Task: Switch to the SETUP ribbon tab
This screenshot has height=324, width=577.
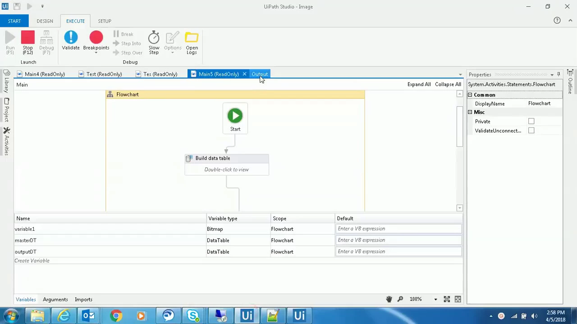Action: click(x=105, y=21)
